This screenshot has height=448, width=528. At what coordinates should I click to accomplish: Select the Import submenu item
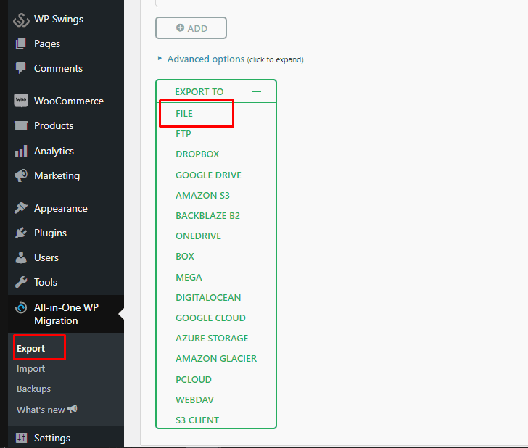click(x=31, y=369)
